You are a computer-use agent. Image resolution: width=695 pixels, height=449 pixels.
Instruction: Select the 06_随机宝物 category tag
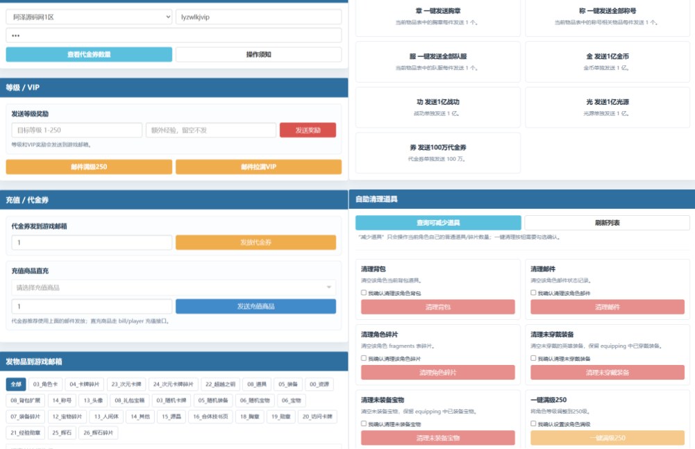255,400
